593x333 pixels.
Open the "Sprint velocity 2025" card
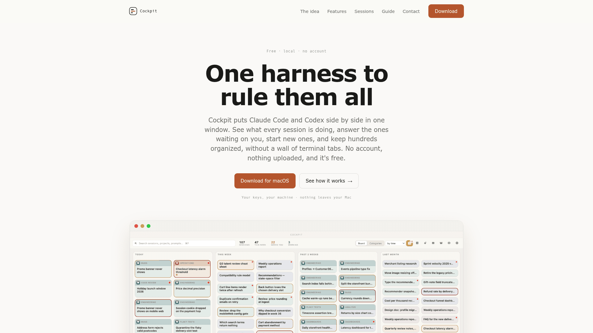point(440,264)
